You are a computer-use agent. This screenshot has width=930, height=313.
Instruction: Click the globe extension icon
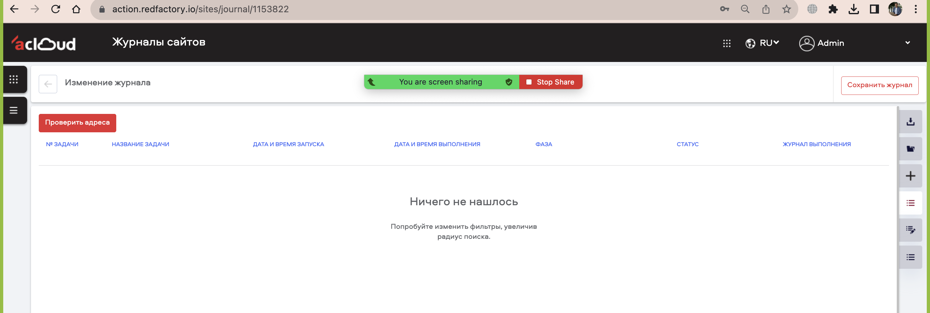tap(812, 9)
